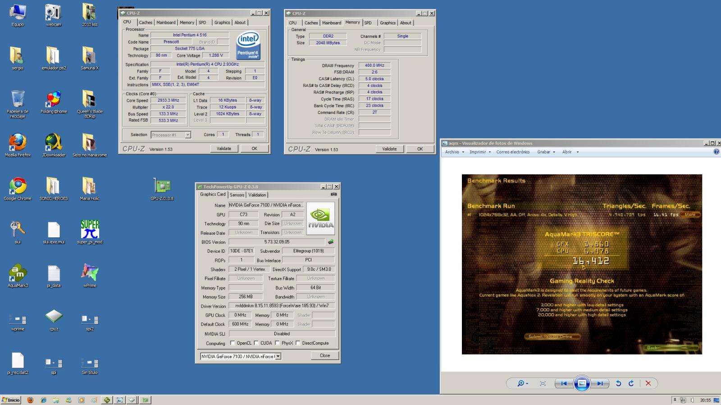This screenshot has width=721, height=405.
Task: Expand the Archivo menu in photo viewer
Action: 455,152
